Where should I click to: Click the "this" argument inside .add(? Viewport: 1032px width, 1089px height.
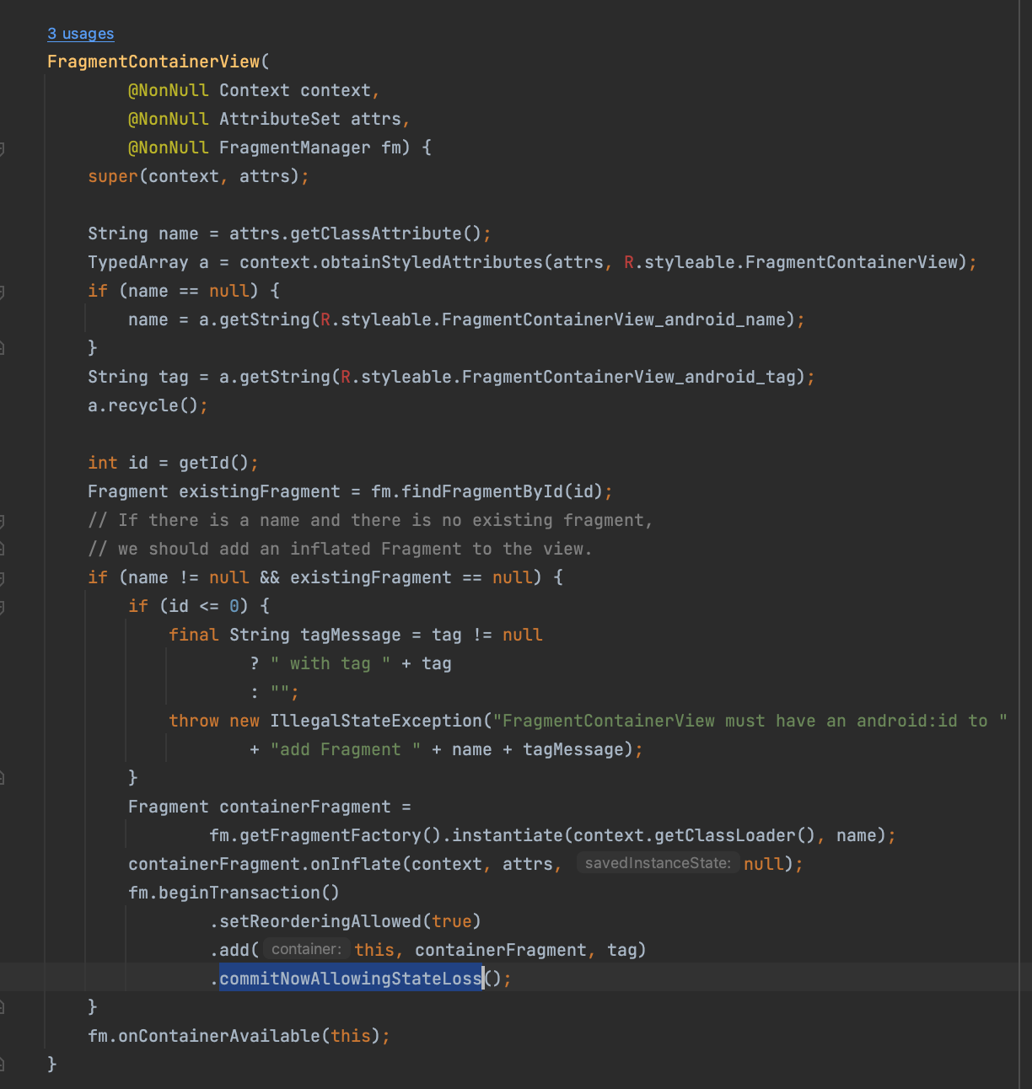point(374,950)
